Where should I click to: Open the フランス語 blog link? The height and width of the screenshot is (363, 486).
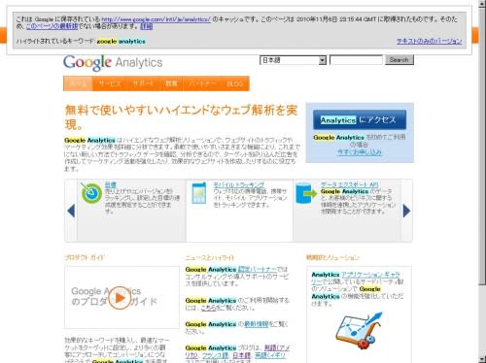click(x=215, y=355)
